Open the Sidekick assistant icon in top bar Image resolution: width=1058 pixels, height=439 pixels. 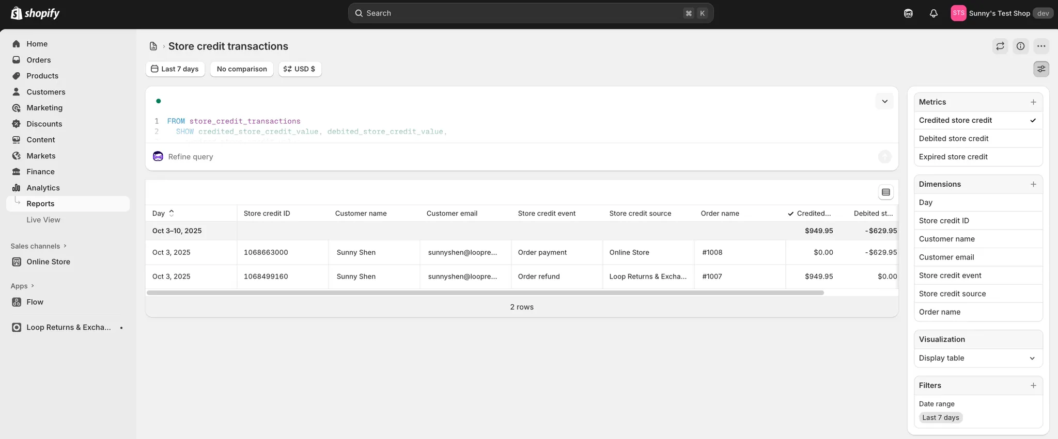click(x=908, y=13)
